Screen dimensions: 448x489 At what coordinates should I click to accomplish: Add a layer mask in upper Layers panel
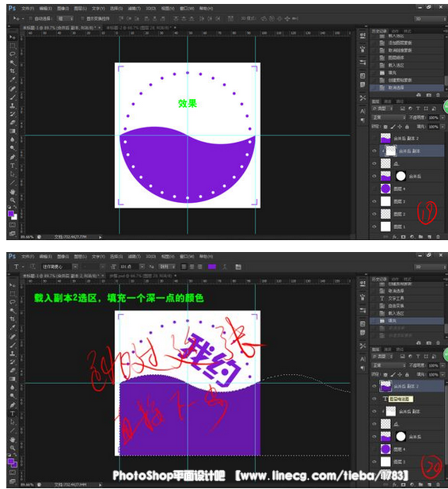403,237
